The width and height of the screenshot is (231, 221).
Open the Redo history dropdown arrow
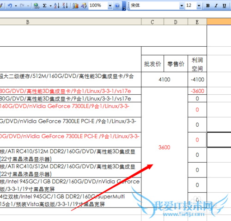click(28, 6)
